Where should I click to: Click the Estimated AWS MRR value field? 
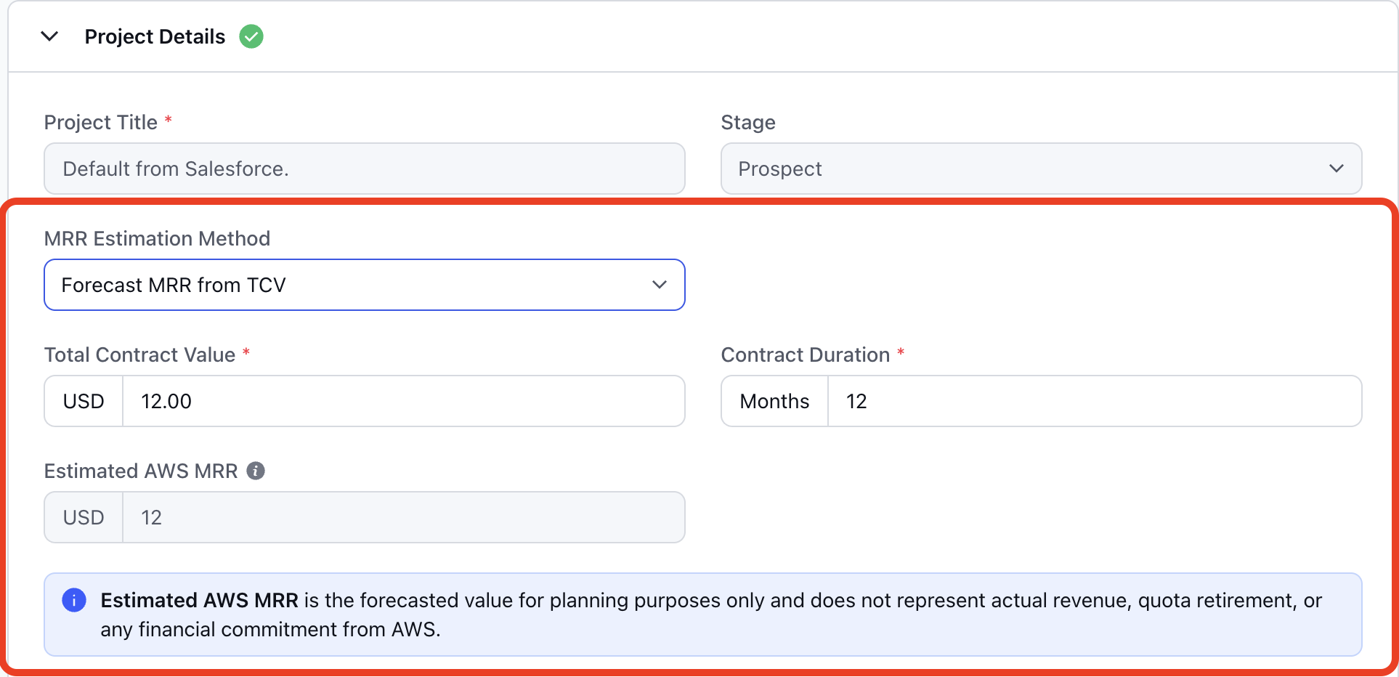(x=404, y=517)
